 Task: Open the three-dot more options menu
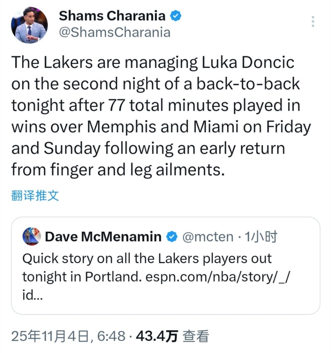(313, 21)
